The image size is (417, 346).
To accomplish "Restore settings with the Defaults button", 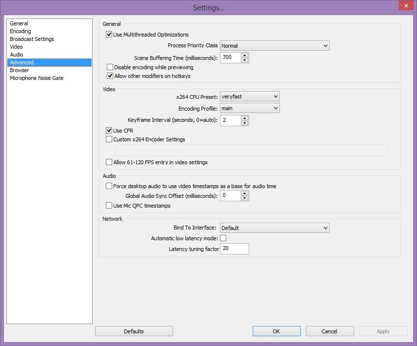I will [134, 331].
